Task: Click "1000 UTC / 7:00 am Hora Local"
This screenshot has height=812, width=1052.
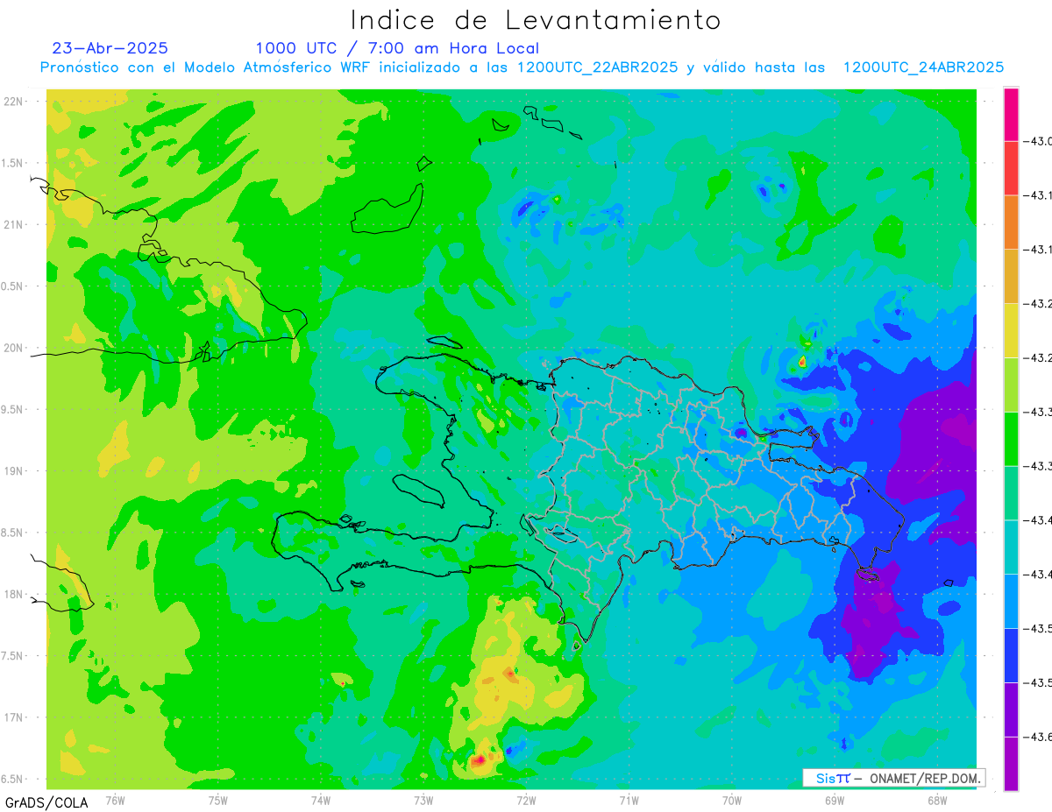Action: [x=397, y=48]
